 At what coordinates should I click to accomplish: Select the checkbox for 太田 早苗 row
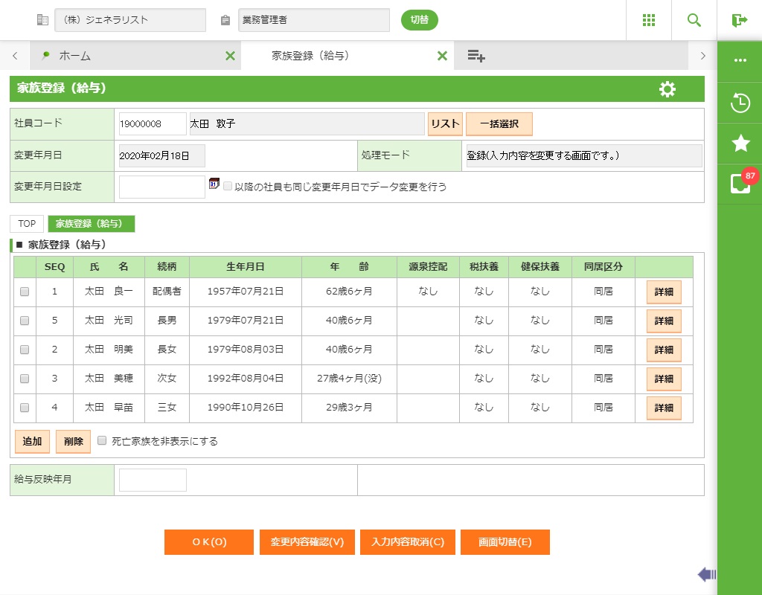tap(25, 408)
